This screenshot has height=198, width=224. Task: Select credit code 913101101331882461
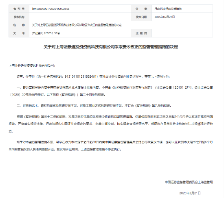pyautogui.click(x=81, y=76)
